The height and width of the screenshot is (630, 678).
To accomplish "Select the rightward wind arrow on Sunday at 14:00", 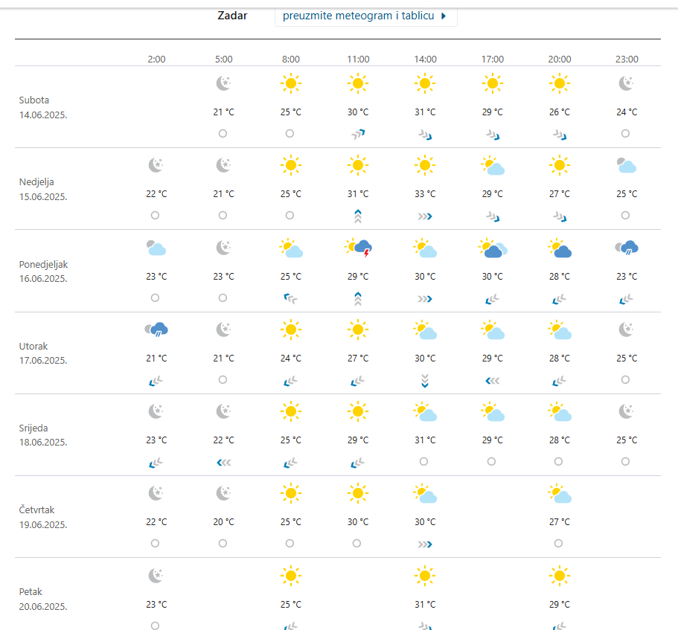I will tap(425, 216).
